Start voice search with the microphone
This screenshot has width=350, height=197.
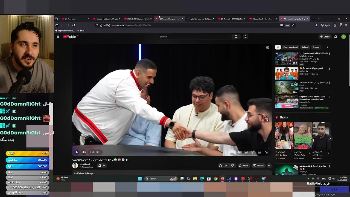tap(246, 37)
